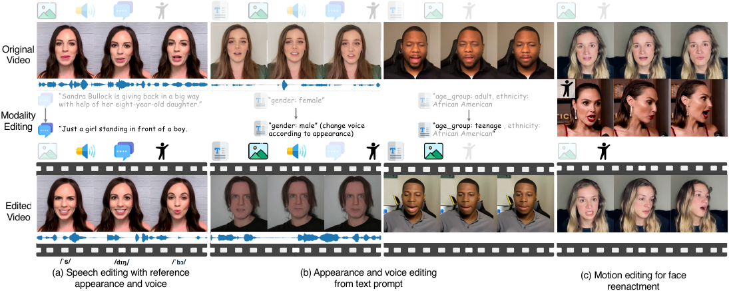Click the original audio waveform under the brunette's video

tap(122, 85)
